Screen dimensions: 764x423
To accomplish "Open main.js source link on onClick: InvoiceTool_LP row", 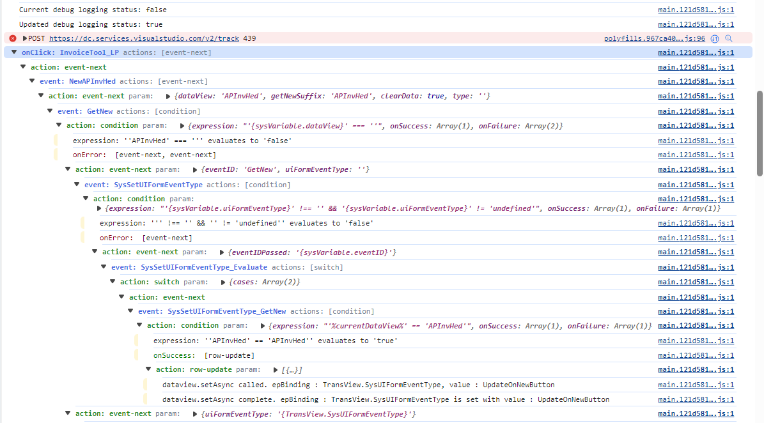I will (x=696, y=52).
